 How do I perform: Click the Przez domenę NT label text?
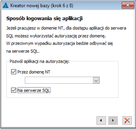click(34, 72)
